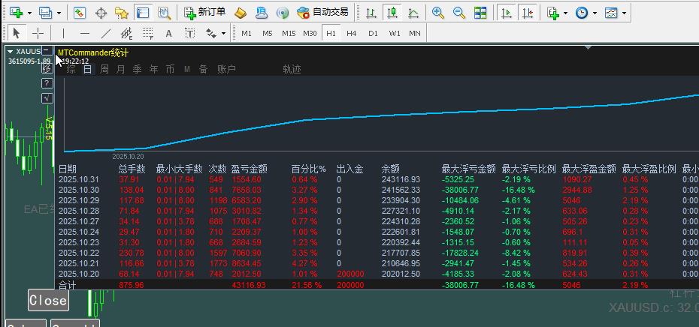699x327 pixels.
Task: Switch timeframe to H4
Action: click(x=351, y=33)
